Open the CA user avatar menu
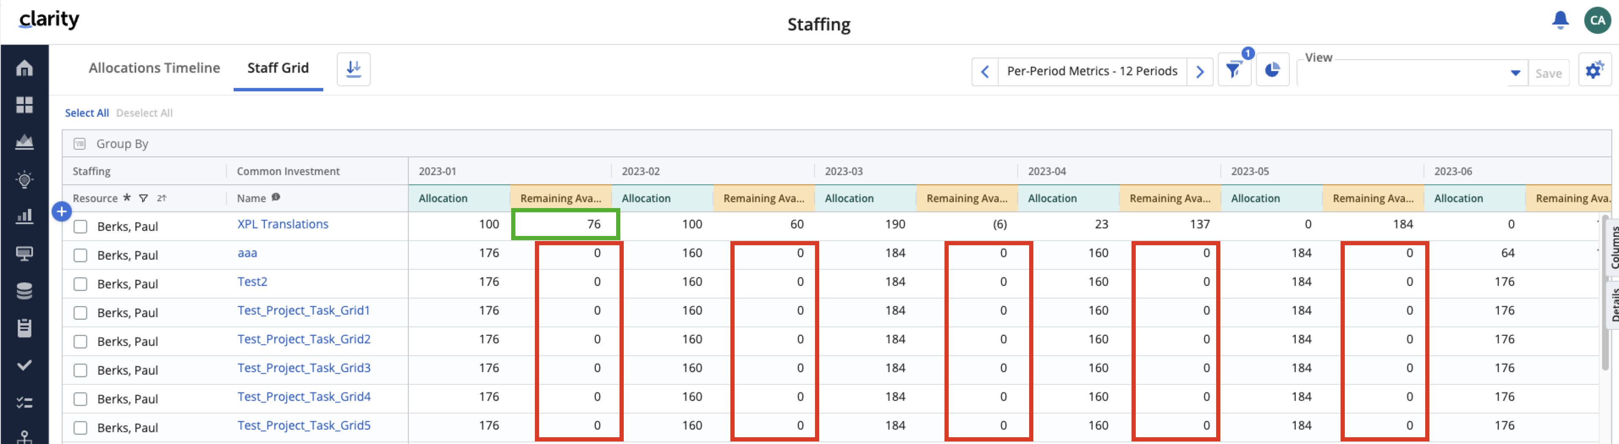 (x=1597, y=20)
